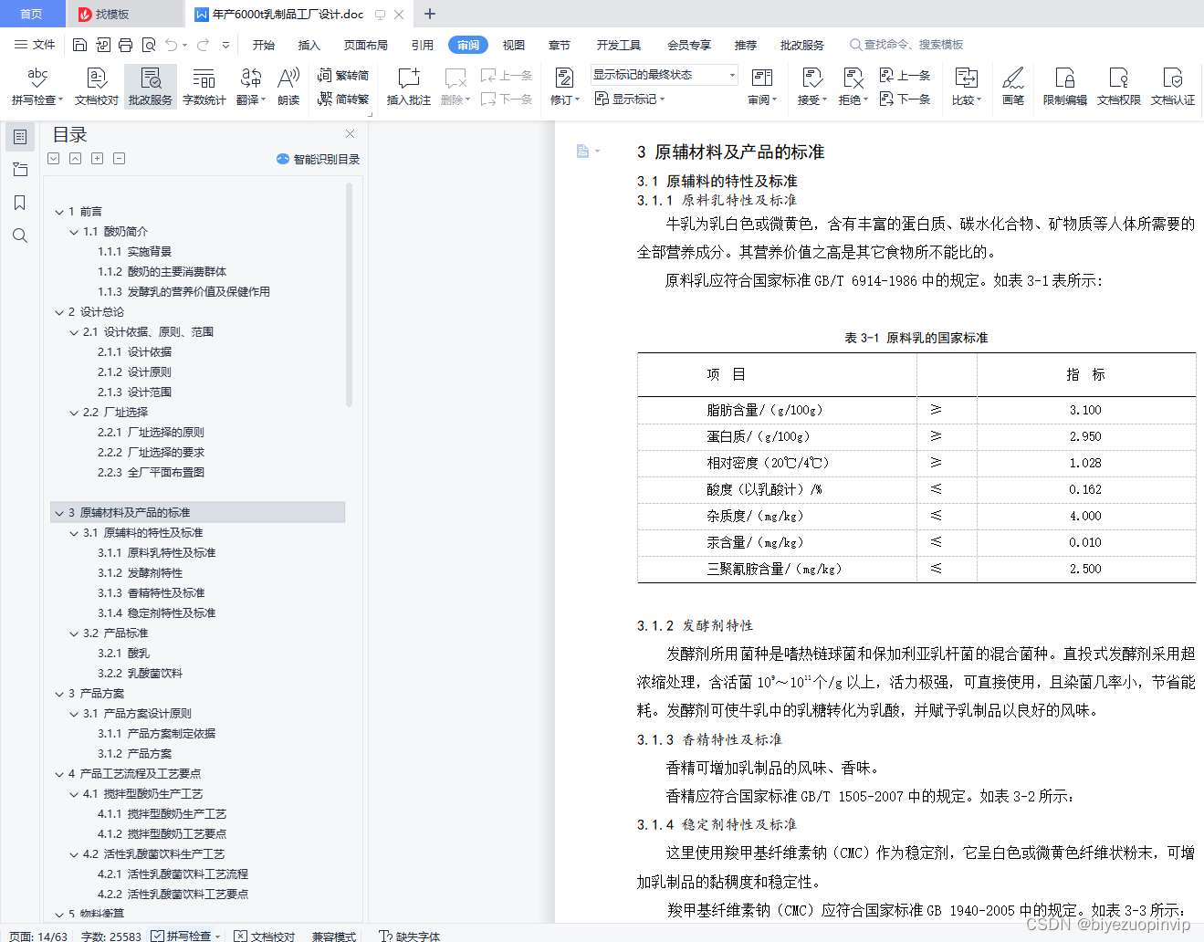1204x942 pixels.
Task: Toggle 文档校对 in the status bar
Action: coord(264,936)
